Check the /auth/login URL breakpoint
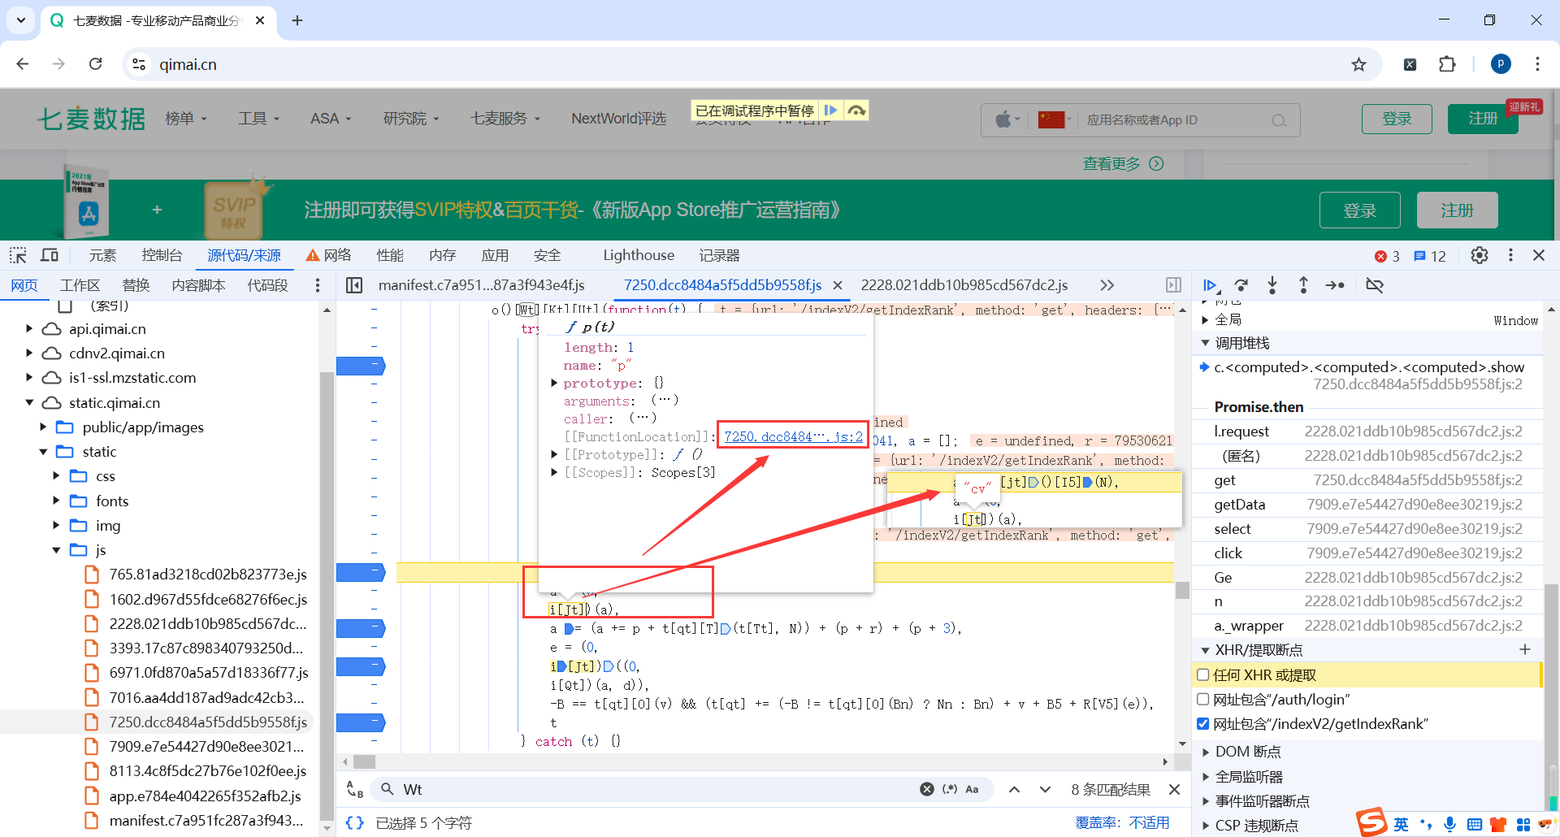The image size is (1560, 837). click(x=1202, y=699)
